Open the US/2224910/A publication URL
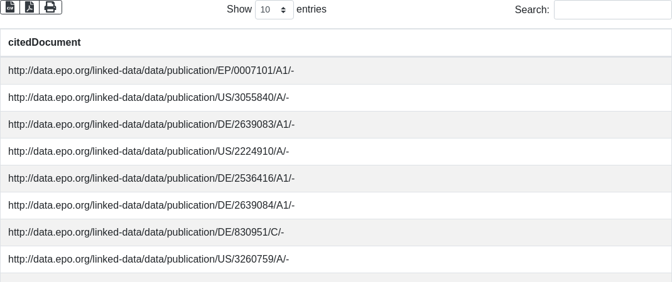672x282 pixels. [x=148, y=152]
